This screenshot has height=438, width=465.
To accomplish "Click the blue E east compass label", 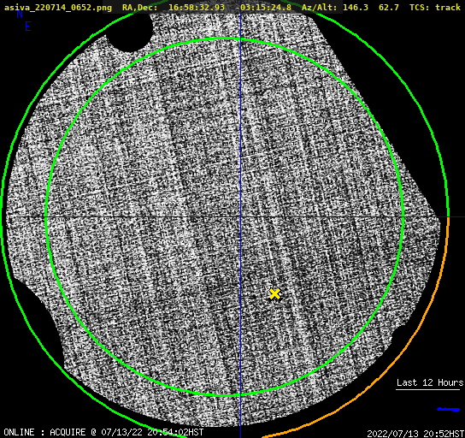I will click(28, 27).
